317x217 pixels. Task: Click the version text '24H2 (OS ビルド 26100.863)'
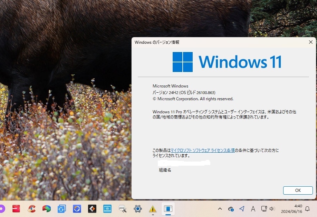point(192,93)
